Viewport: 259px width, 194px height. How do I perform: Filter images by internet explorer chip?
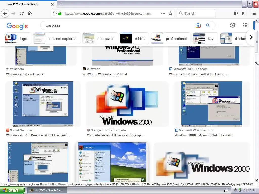pos(57,38)
